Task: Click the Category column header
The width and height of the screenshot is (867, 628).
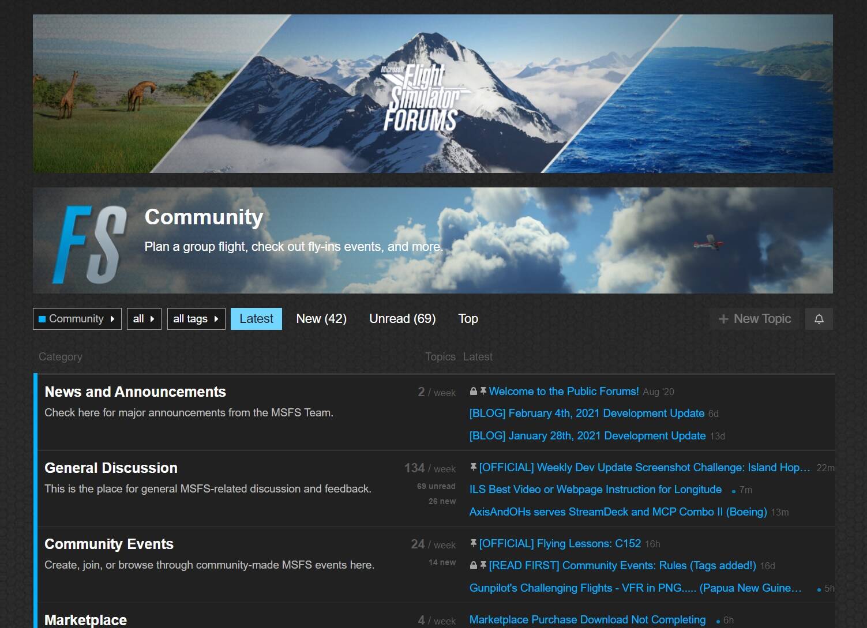Action: (x=61, y=356)
